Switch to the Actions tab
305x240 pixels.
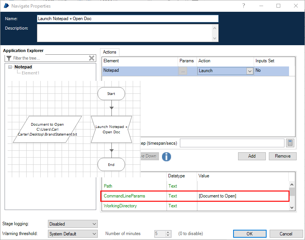pos(110,52)
